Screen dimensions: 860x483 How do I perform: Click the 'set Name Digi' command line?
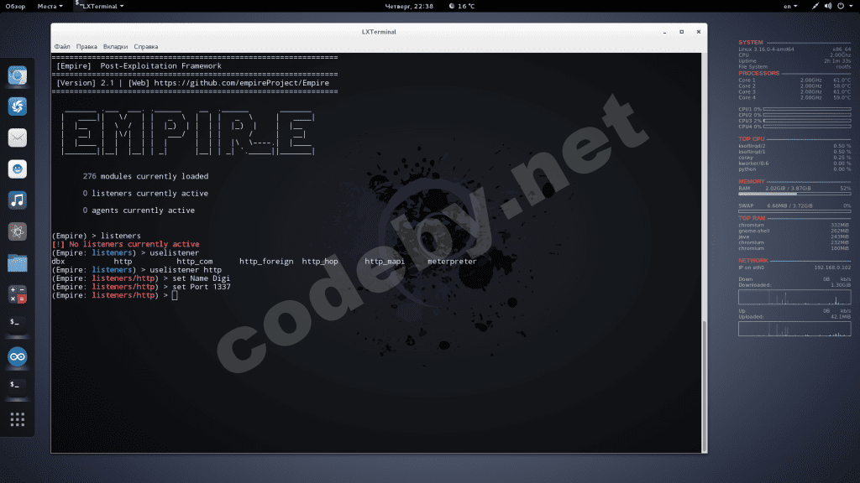202,278
